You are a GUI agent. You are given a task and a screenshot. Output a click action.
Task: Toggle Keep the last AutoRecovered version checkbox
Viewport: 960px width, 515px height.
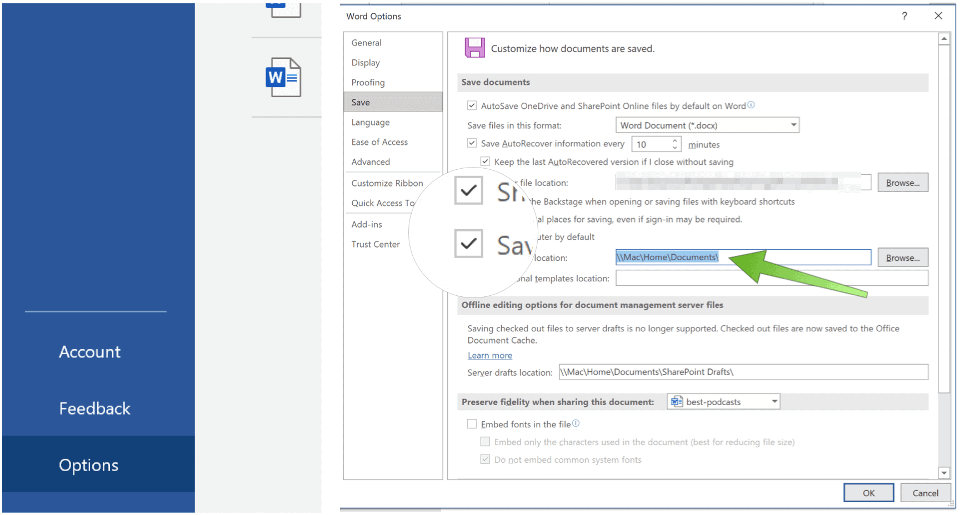(486, 161)
